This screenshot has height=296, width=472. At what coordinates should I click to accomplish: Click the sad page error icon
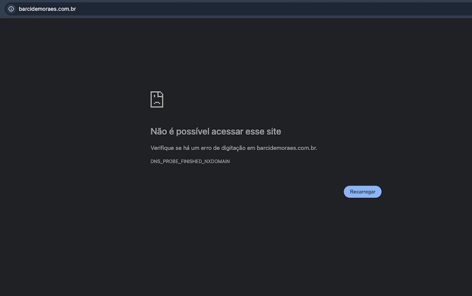point(156,99)
